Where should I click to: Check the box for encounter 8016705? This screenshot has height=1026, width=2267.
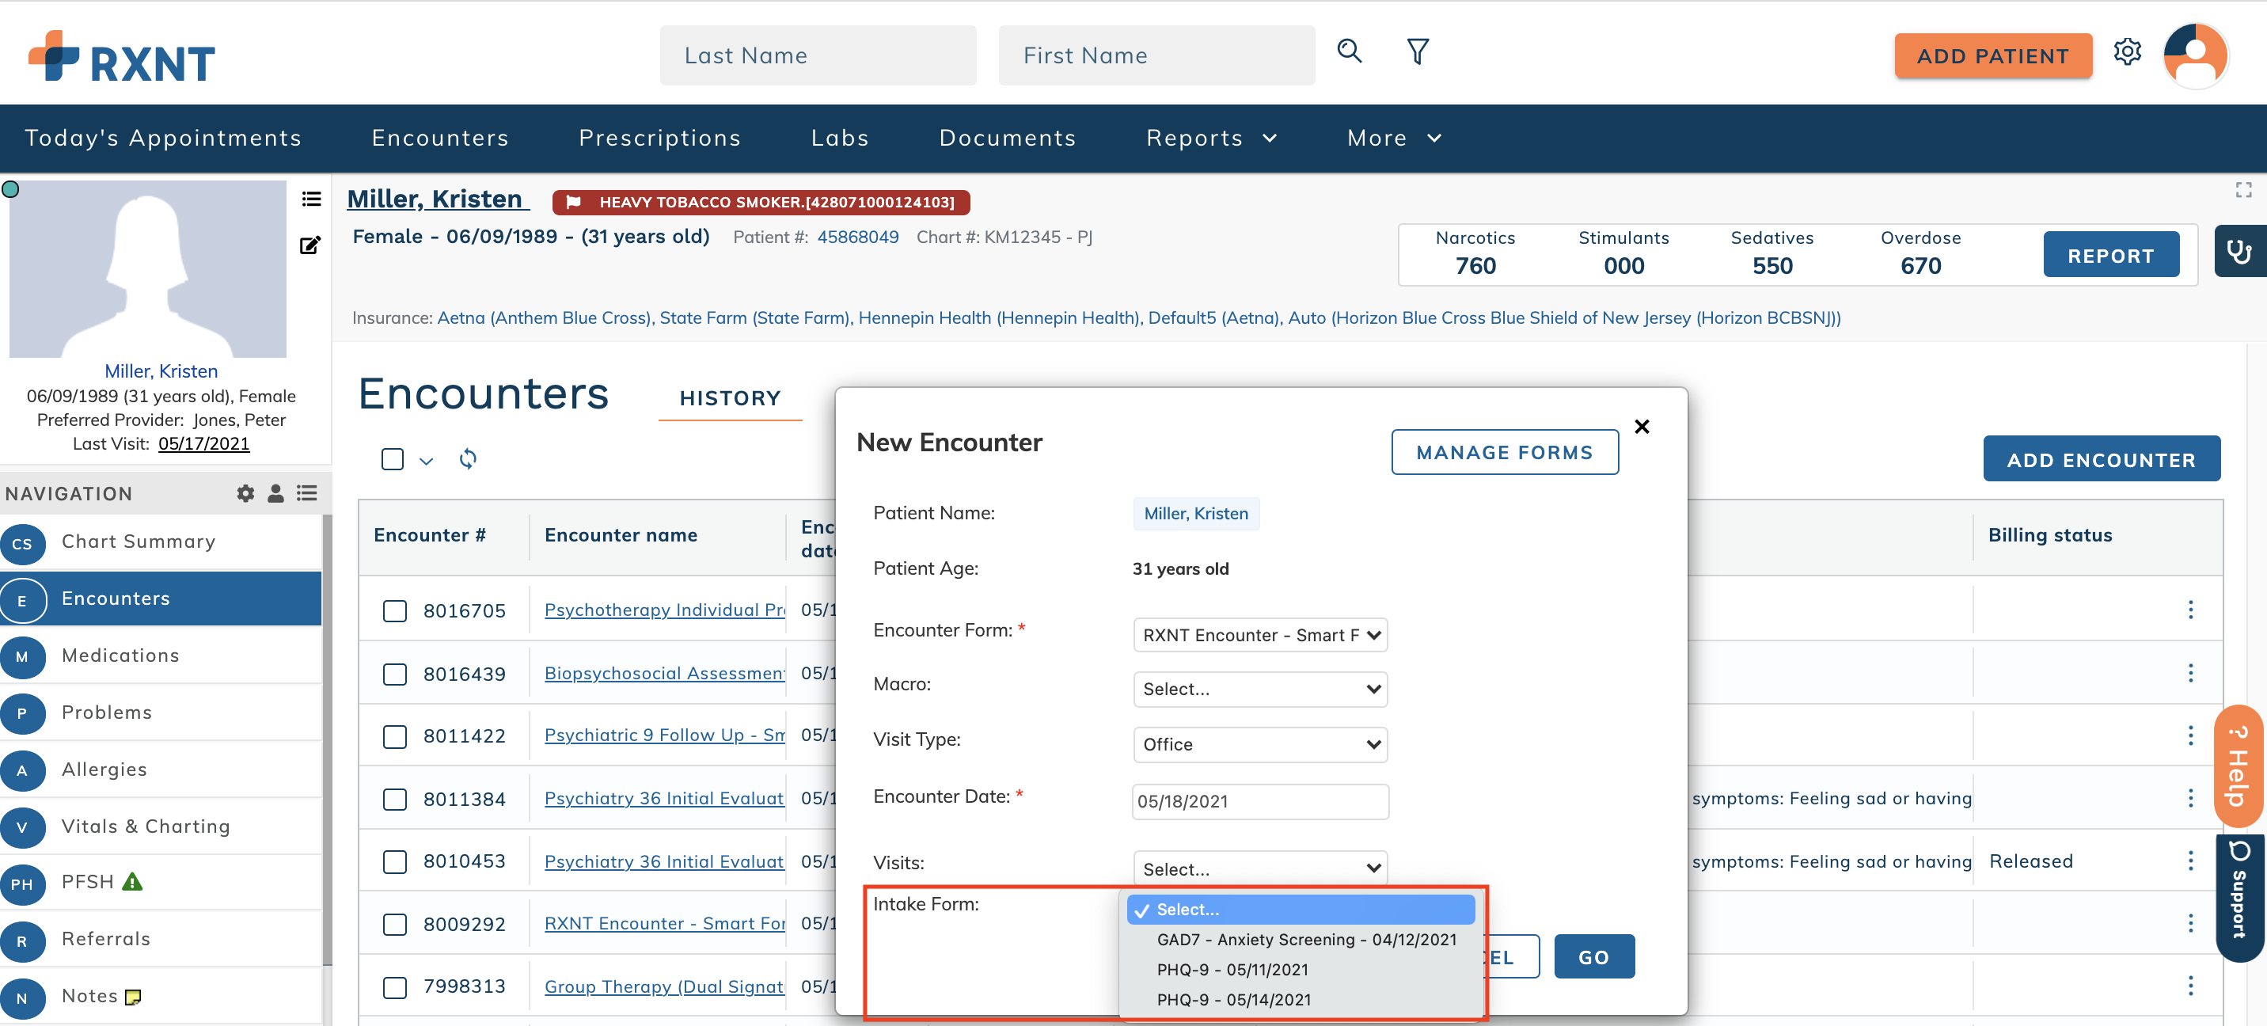(394, 610)
